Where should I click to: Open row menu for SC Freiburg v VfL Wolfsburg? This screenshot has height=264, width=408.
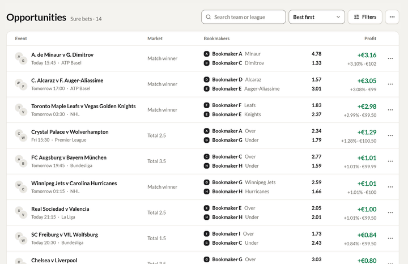point(390,239)
